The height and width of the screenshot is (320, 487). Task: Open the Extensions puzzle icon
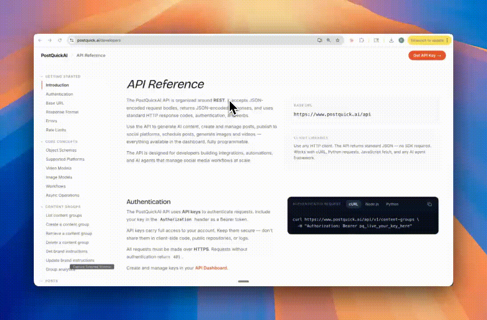[x=362, y=40]
